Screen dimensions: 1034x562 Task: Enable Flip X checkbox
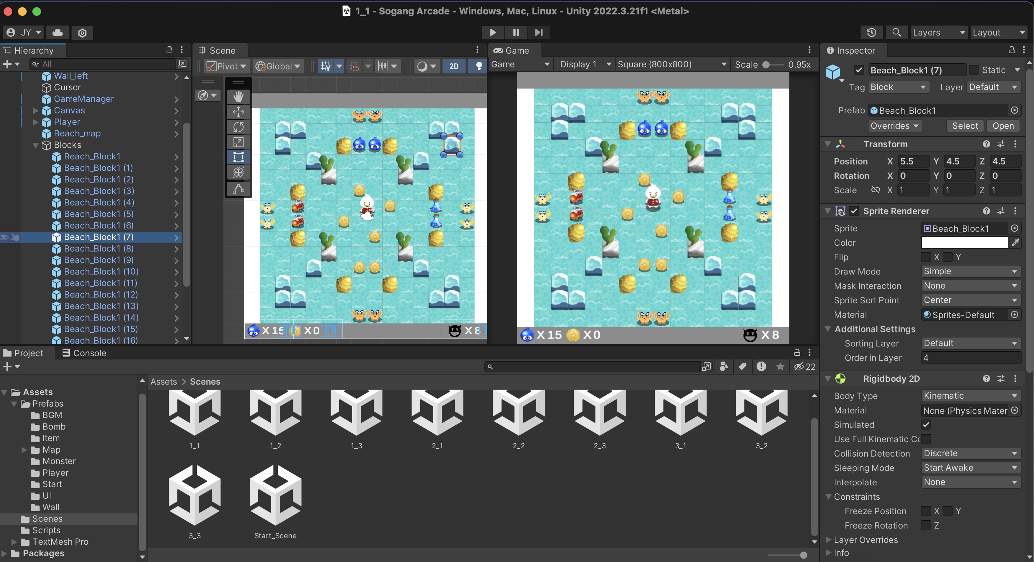[926, 257]
